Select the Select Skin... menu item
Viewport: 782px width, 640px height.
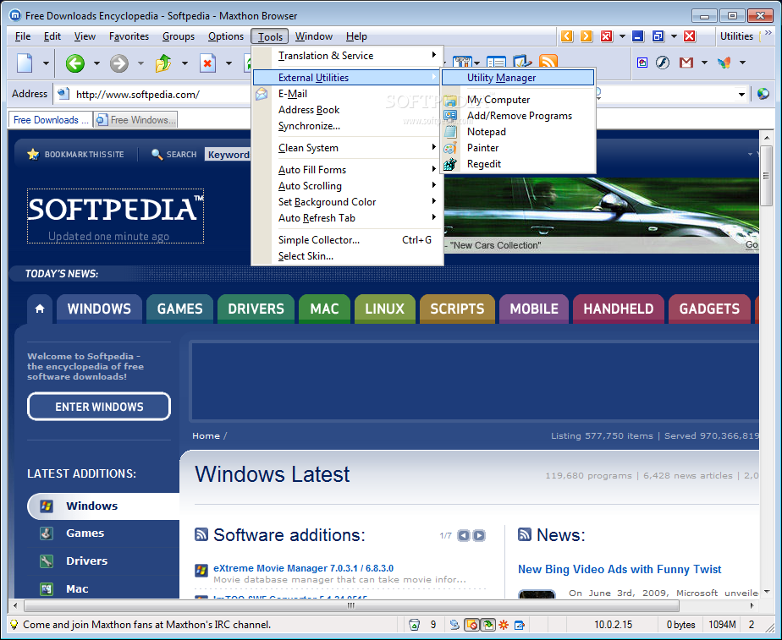pyautogui.click(x=348, y=256)
